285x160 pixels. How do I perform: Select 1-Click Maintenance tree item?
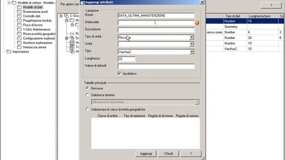pyautogui.click(x=37, y=29)
